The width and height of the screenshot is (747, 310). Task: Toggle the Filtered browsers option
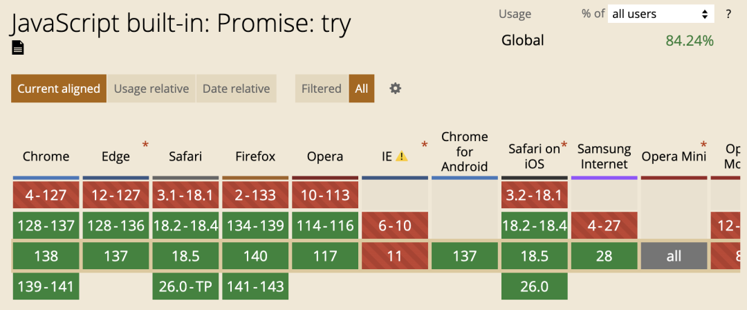322,89
